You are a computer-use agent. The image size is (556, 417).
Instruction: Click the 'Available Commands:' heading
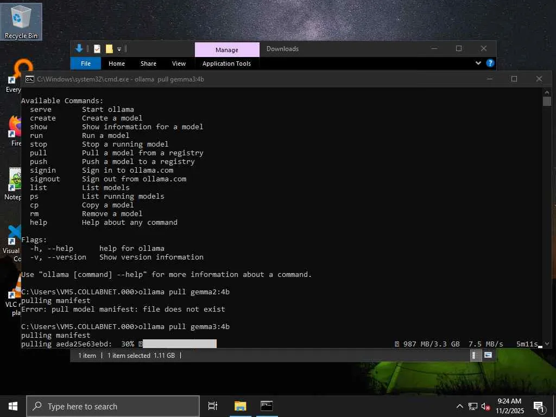point(62,100)
